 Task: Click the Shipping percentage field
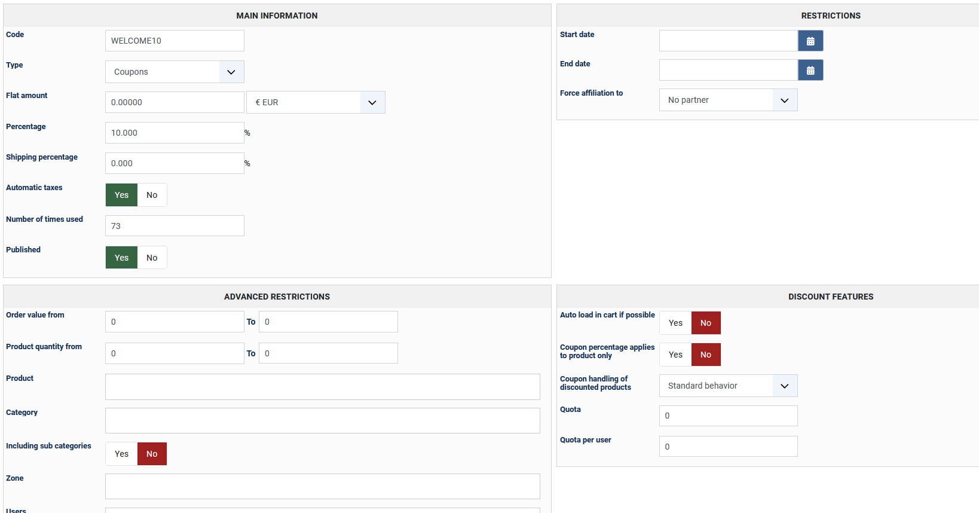click(175, 163)
